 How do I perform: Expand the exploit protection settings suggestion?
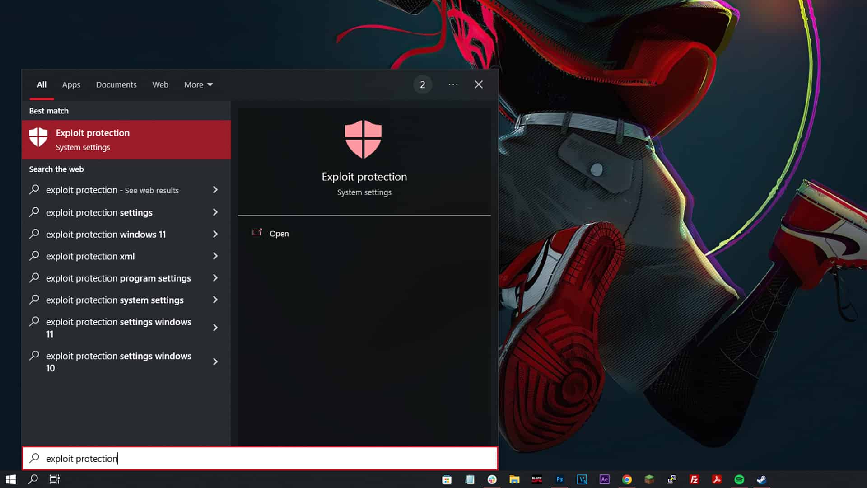tap(99, 212)
